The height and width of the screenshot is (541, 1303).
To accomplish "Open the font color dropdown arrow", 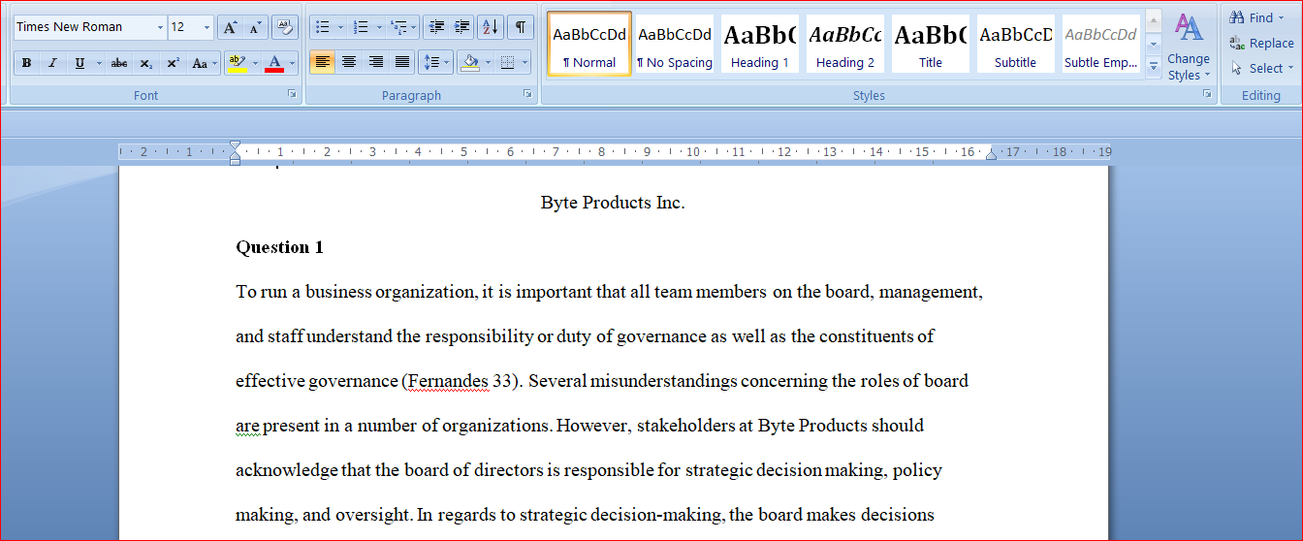I will click(292, 63).
